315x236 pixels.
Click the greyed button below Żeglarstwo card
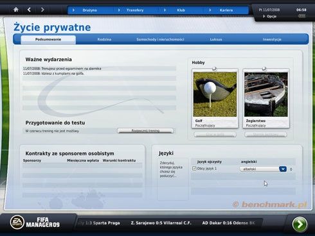click(265, 135)
